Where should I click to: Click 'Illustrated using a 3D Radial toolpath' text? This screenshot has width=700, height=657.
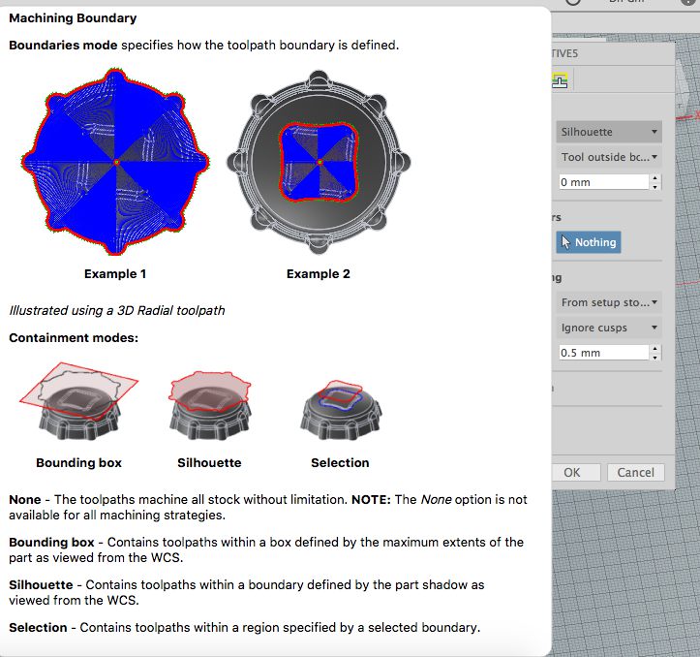point(117,311)
